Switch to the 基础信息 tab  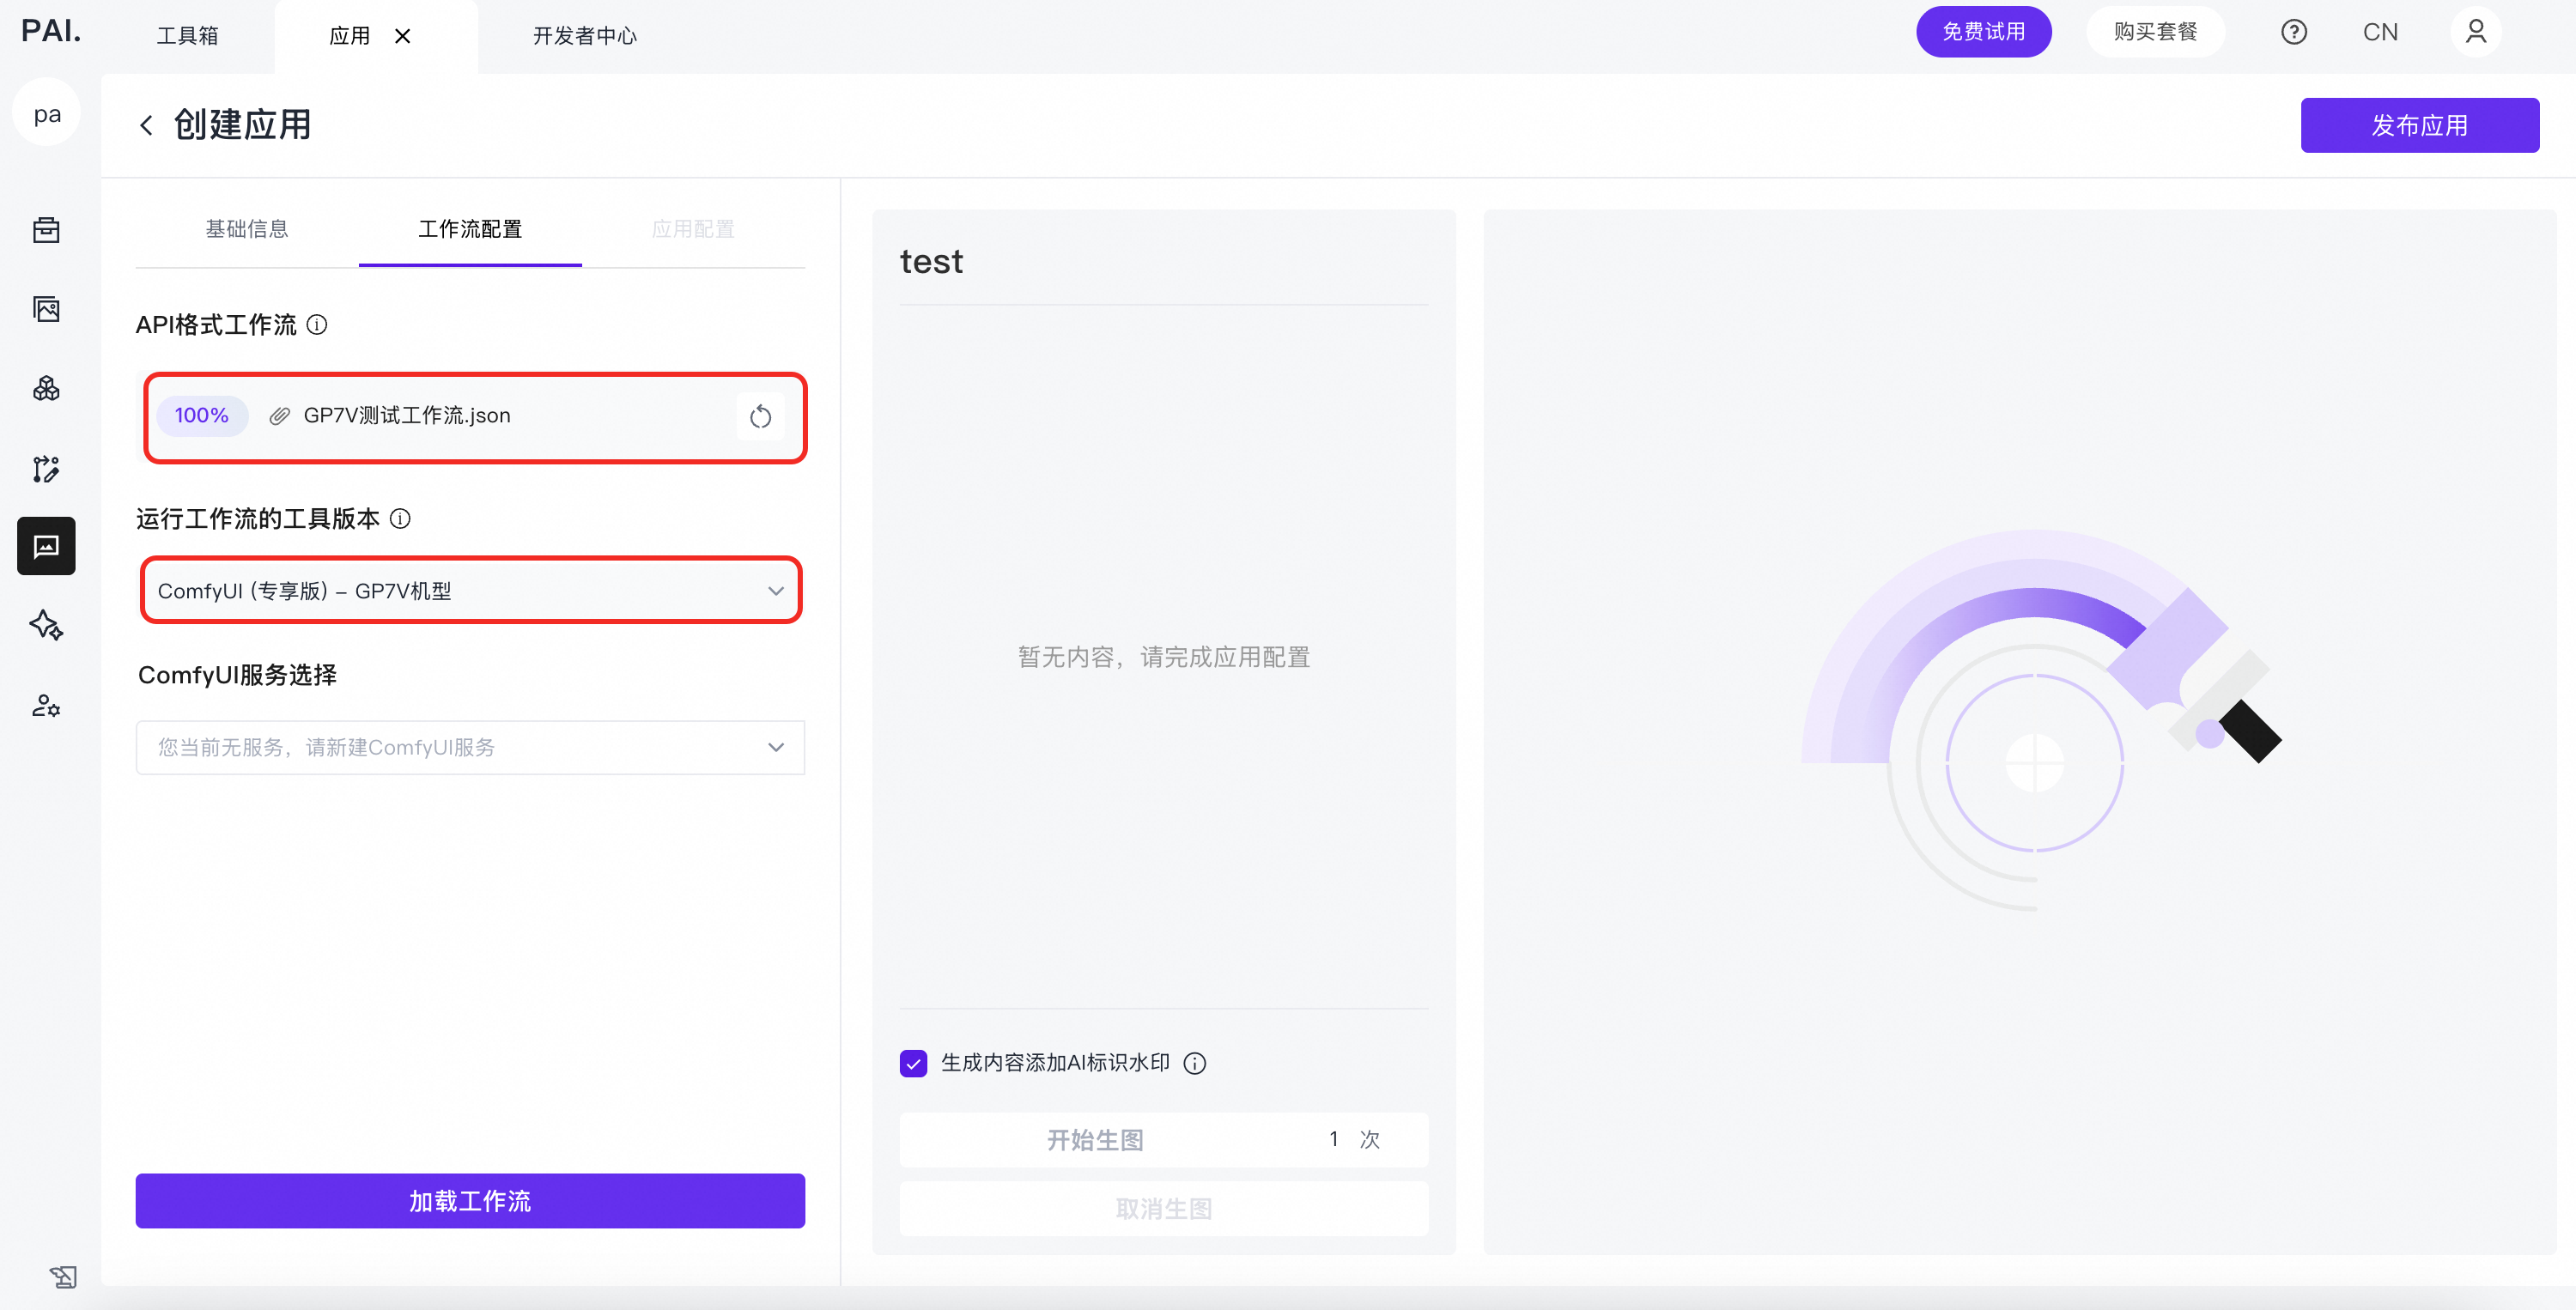coord(247,229)
